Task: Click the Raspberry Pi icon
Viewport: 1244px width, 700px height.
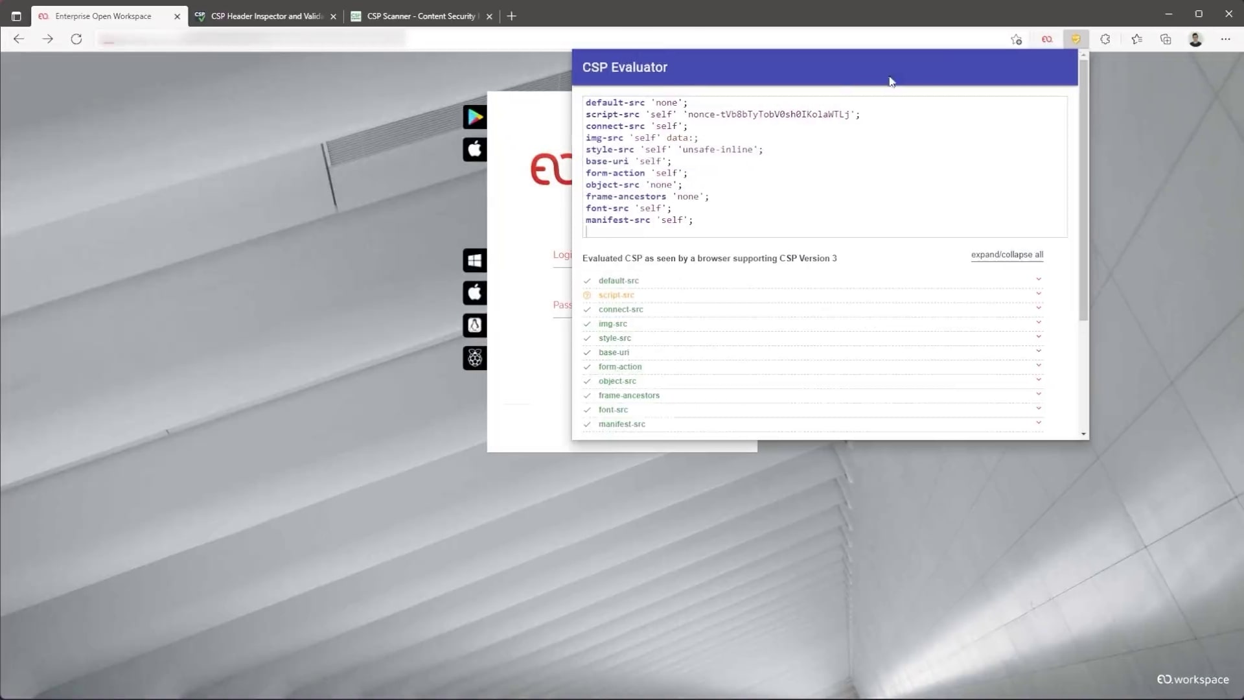Action: pos(475,358)
